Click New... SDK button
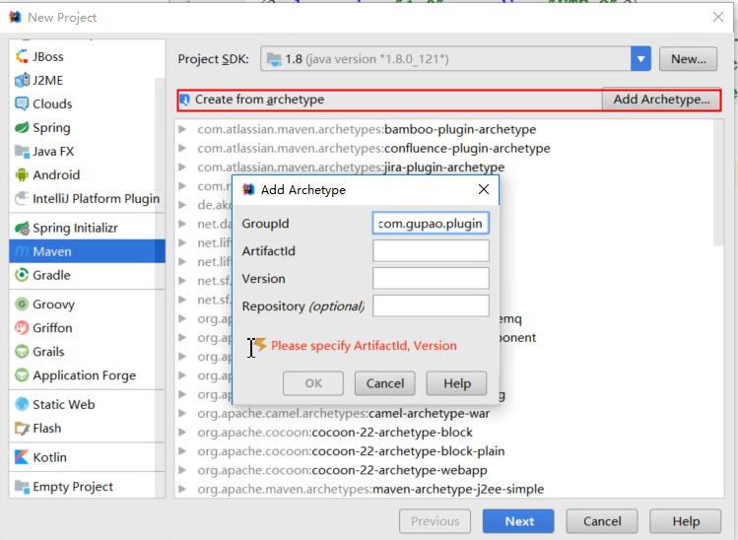The image size is (738, 540). 688,59
